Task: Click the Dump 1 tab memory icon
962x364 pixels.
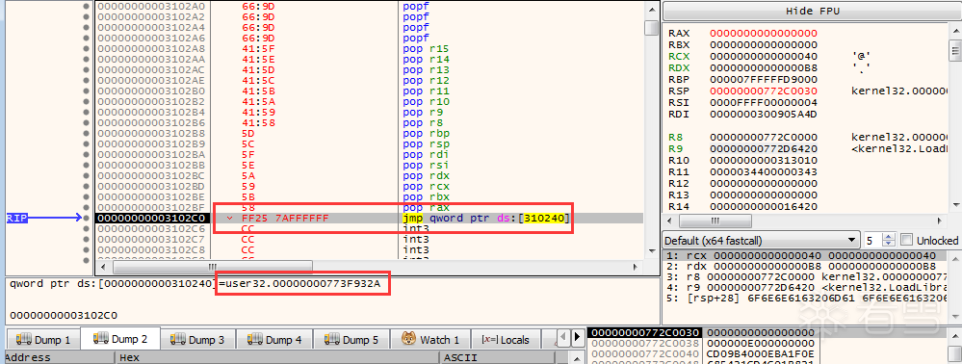Action: (x=24, y=340)
